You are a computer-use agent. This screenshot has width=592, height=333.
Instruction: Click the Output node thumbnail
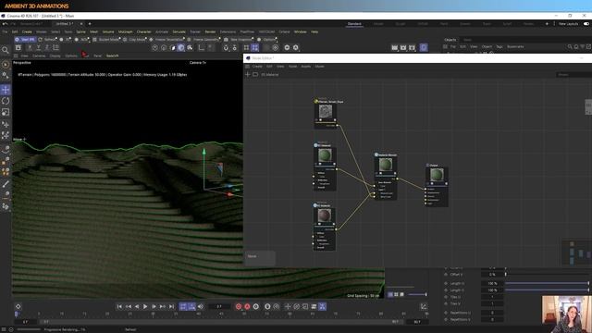[437, 175]
